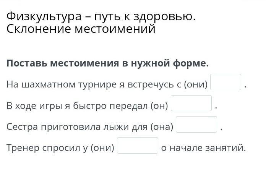
Task: Click the phrase "о начале занятий."
Action: click(203, 148)
